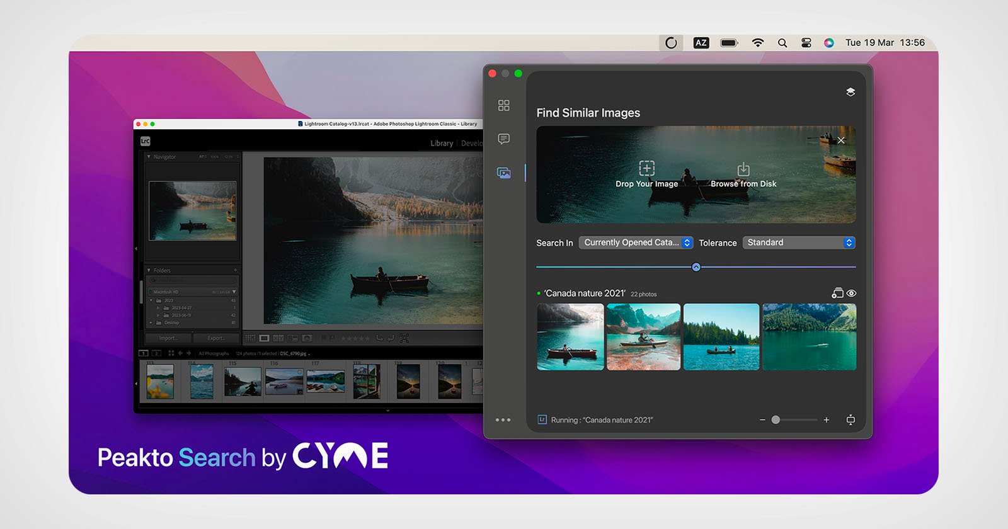The image size is (1008, 529).
Task: Click Browse from Disk
Action: click(743, 175)
